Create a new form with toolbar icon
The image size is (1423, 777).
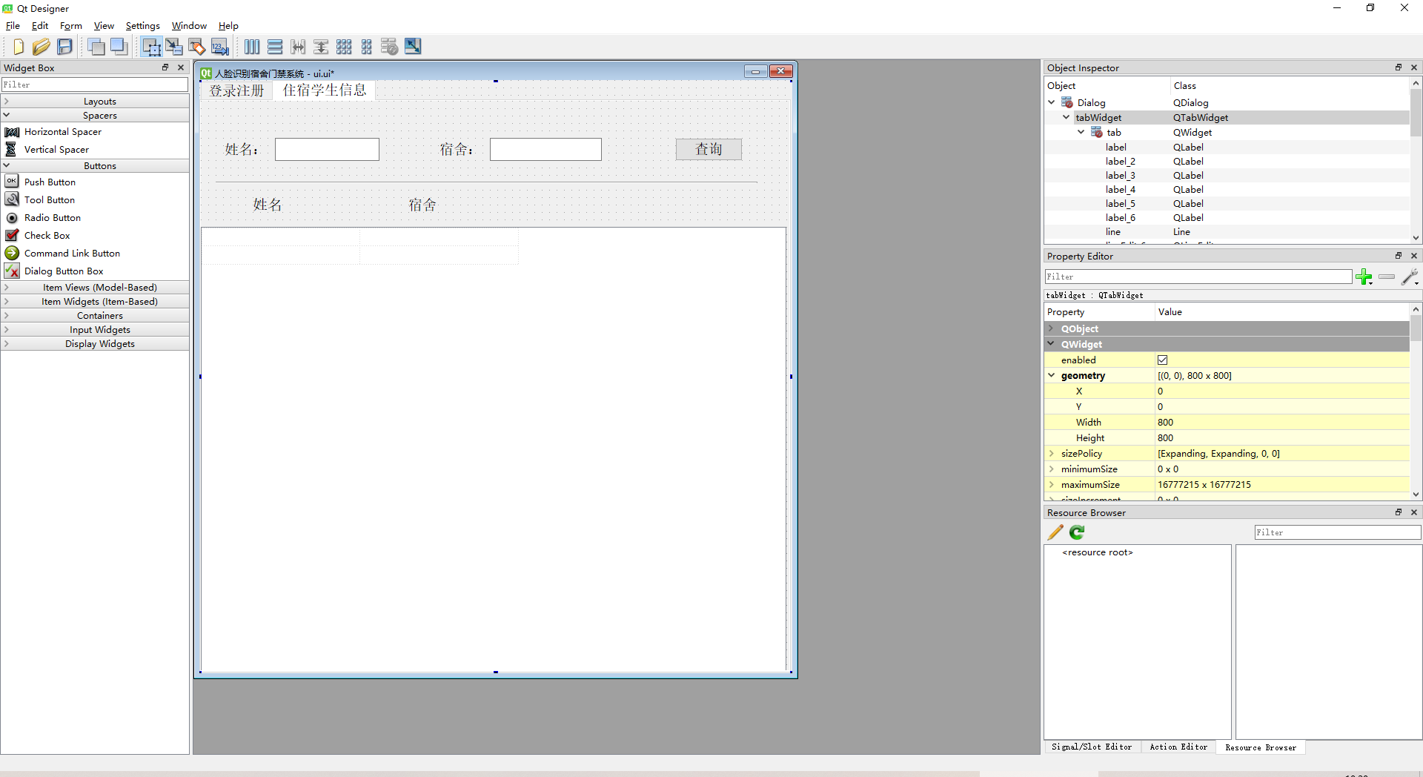[19, 47]
